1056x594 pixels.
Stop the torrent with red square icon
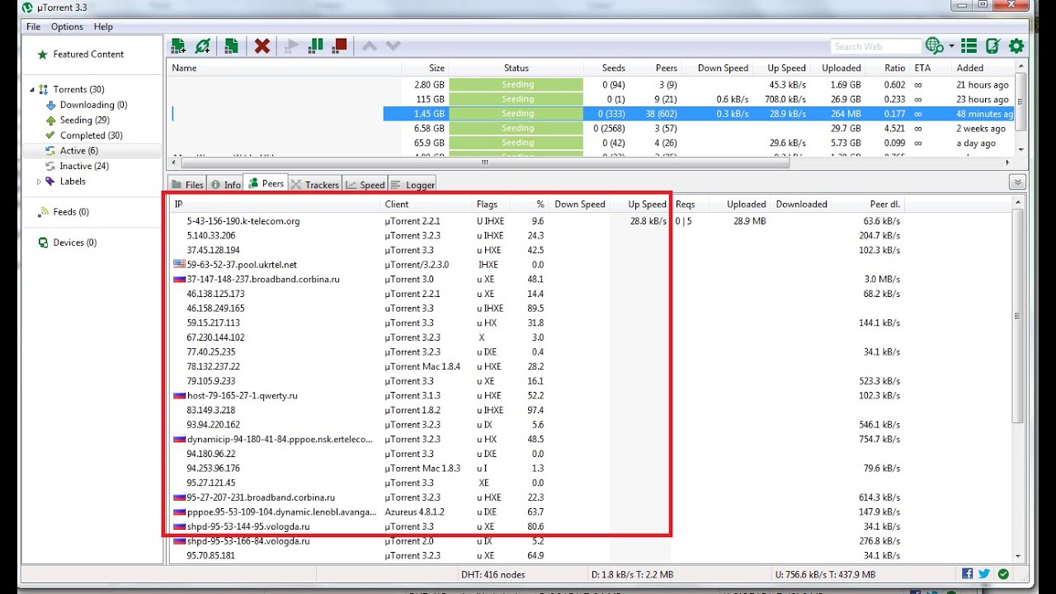338,46
